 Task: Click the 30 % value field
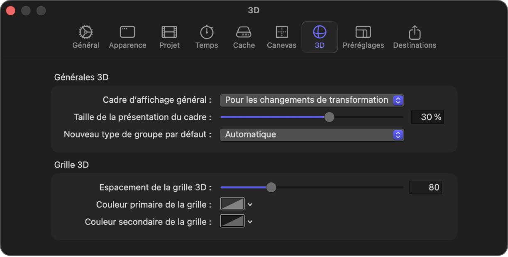(x=427, y=117)
